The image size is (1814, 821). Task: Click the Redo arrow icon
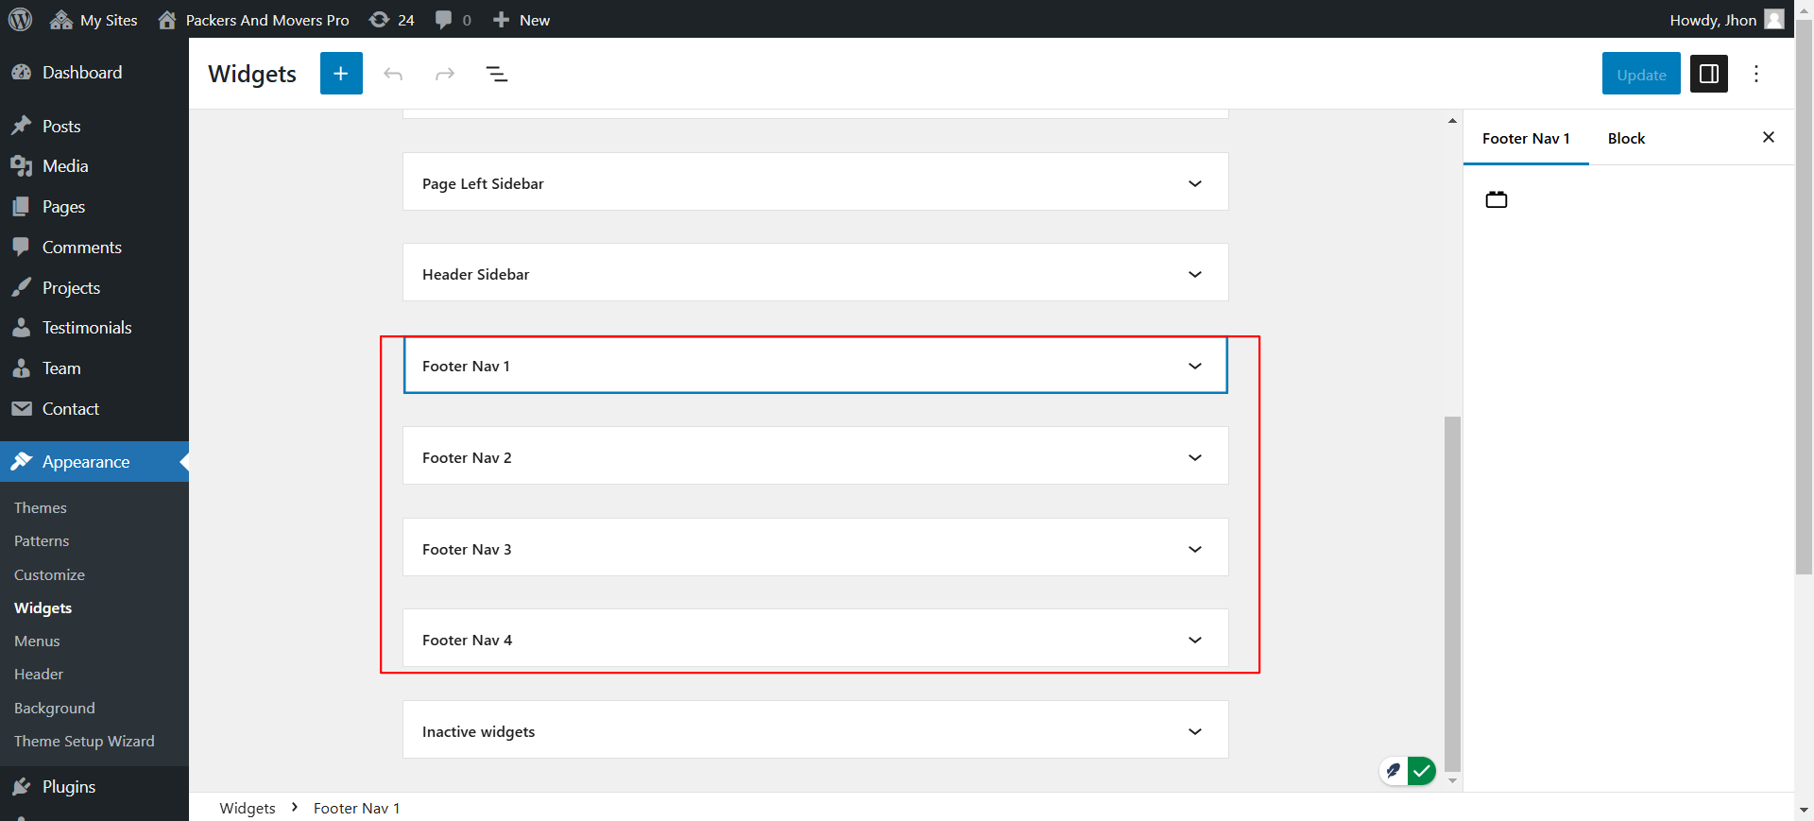(445, 74)
